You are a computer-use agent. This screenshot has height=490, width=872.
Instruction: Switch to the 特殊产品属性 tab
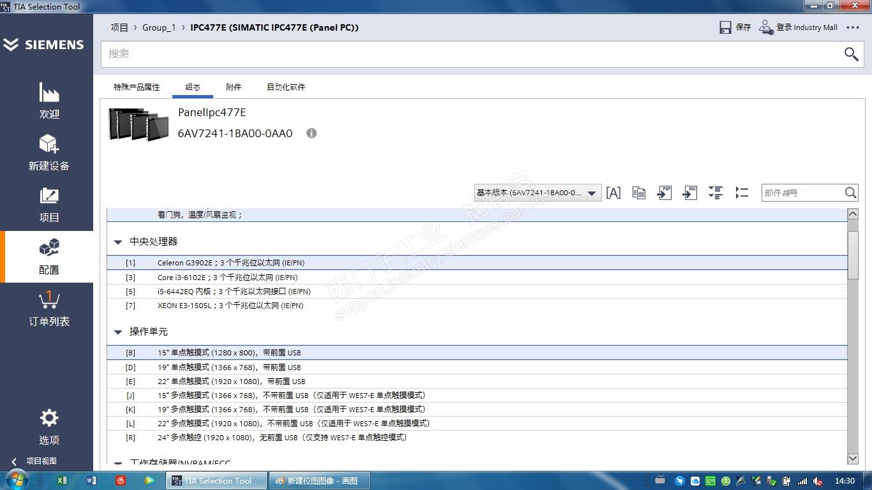137,87
